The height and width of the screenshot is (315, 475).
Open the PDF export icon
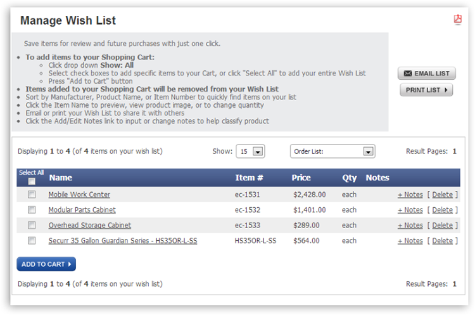(x=457, y=20)
